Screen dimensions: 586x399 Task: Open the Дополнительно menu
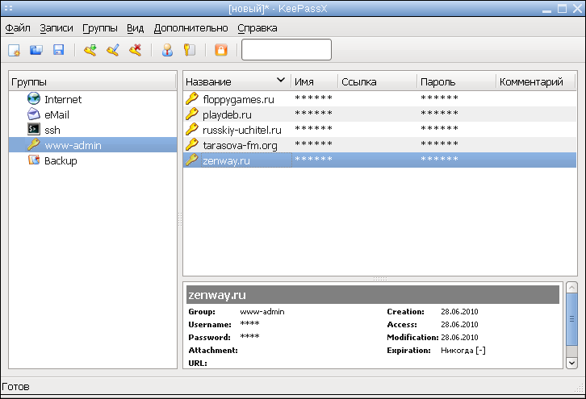190,27
